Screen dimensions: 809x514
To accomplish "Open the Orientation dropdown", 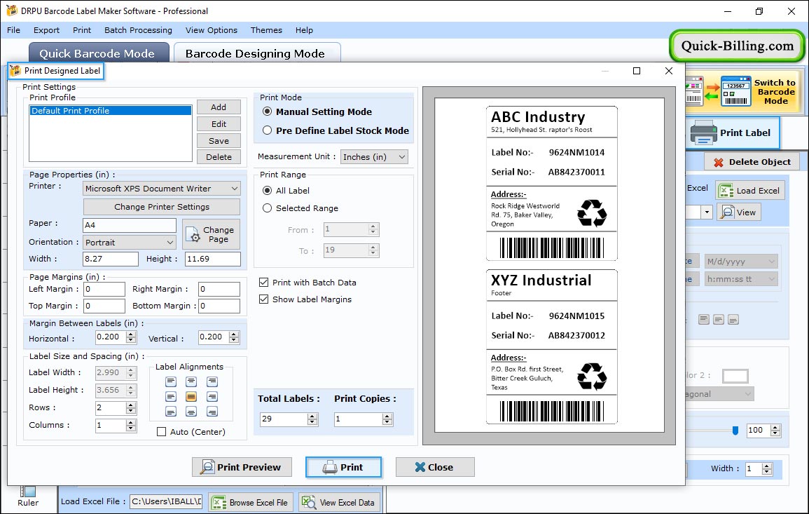I will (x=170, y=243).
